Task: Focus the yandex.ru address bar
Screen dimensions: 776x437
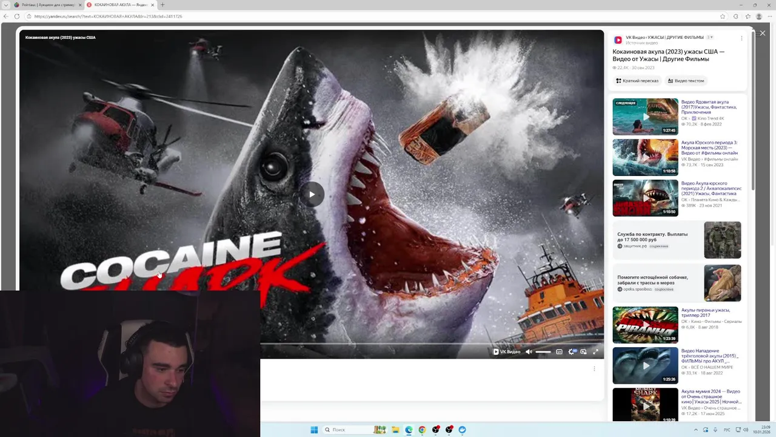Action: 376,16
